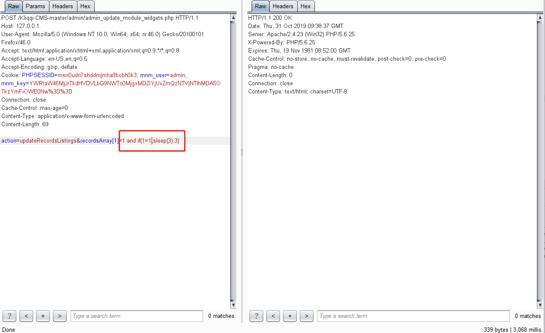Click response pane next match button

(x=306, y=316)
